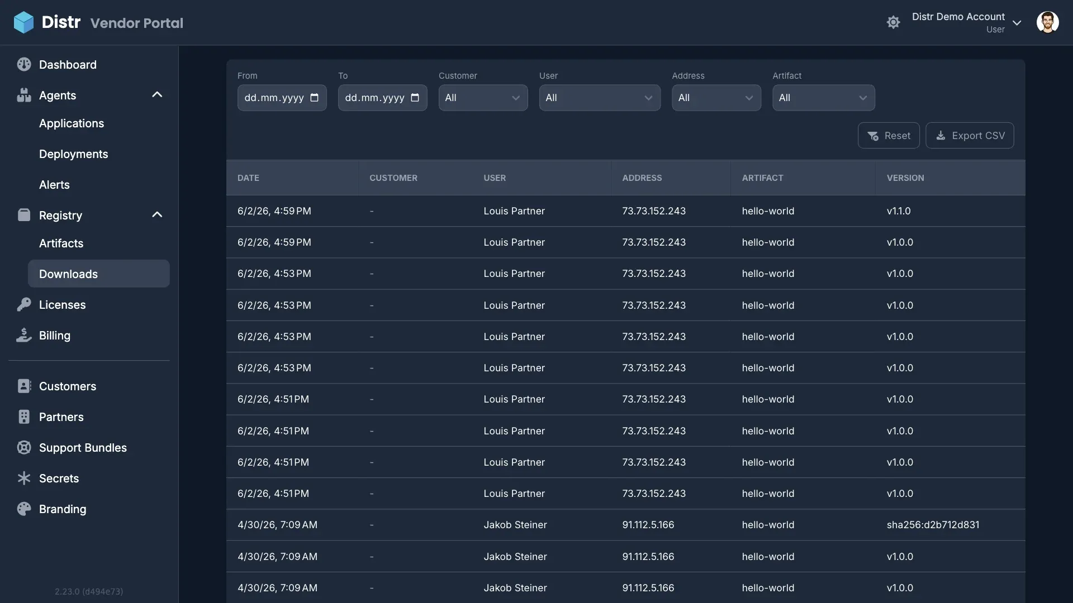Click the From date input field
Image resolution: width=1073 pixels, height=603 pixels.
282,98
